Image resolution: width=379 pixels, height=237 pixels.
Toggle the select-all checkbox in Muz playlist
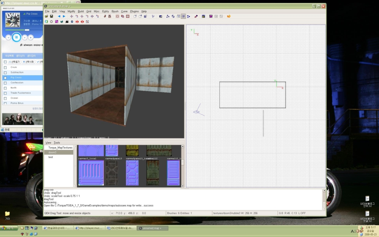5,62
